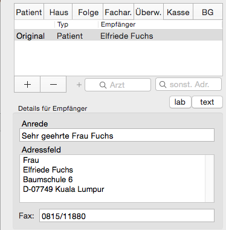Open the Überw. tab

pyautogui.click(x=148, y=12)
